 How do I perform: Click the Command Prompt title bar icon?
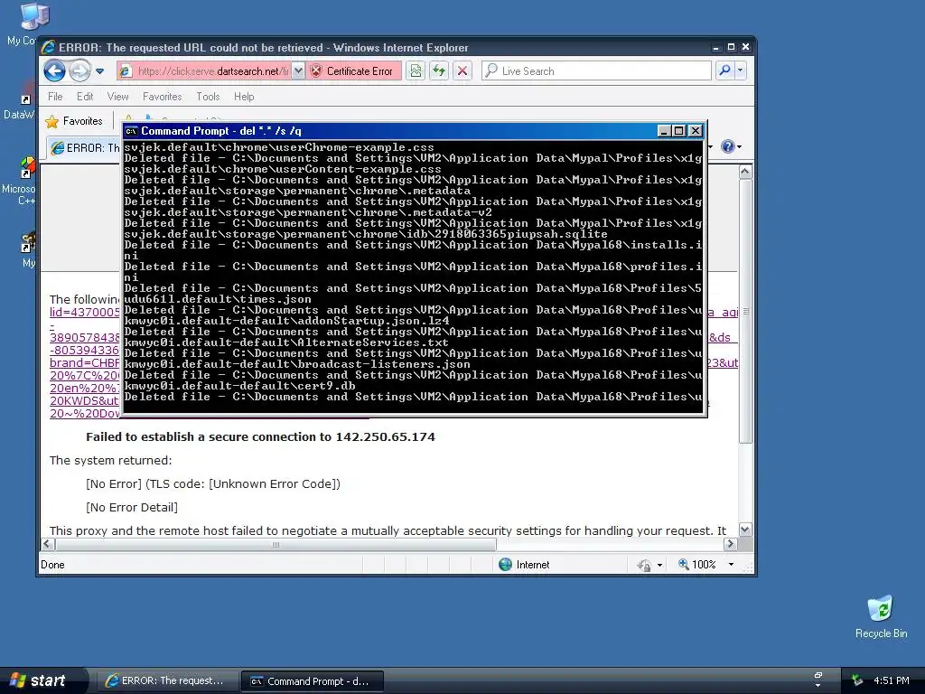click(x=132, y=131)
